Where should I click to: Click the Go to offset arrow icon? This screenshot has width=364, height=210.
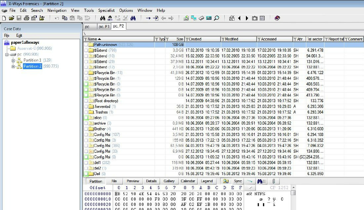pyautogui.click(x=148, y=18)
